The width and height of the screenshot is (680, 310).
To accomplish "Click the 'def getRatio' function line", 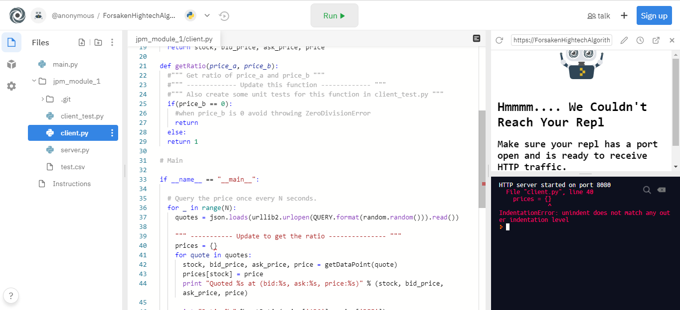I will tap(219, 66).
